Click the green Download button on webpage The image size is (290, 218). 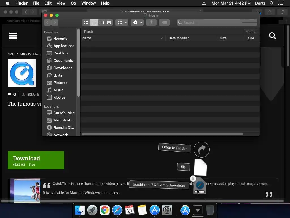tap(36, 160)
